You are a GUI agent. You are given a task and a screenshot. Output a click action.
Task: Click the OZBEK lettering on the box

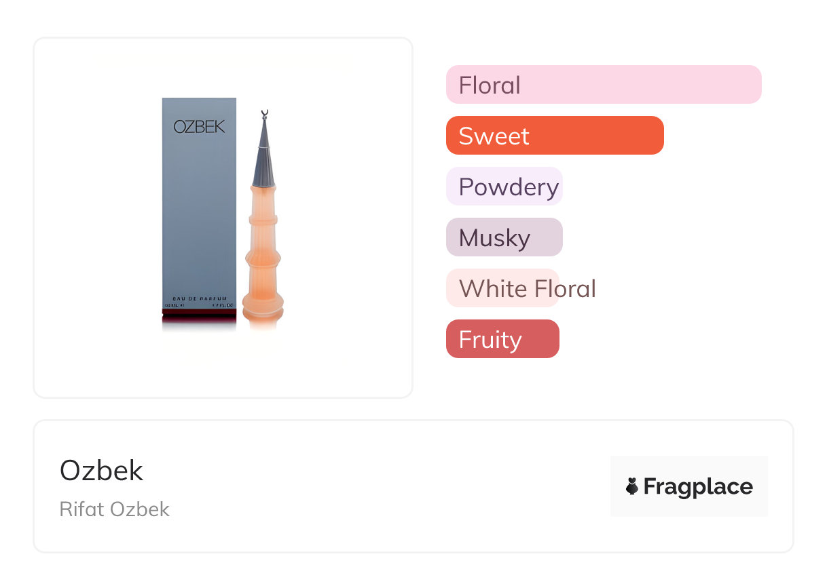point(199,127)
